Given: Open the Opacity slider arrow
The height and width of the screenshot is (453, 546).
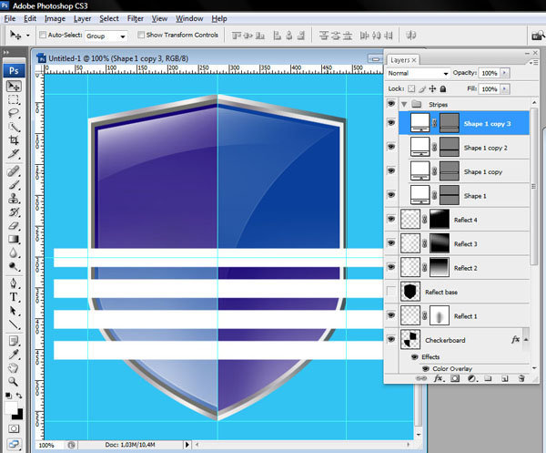Looking at the screenshot, I should [x=504, y=73].
